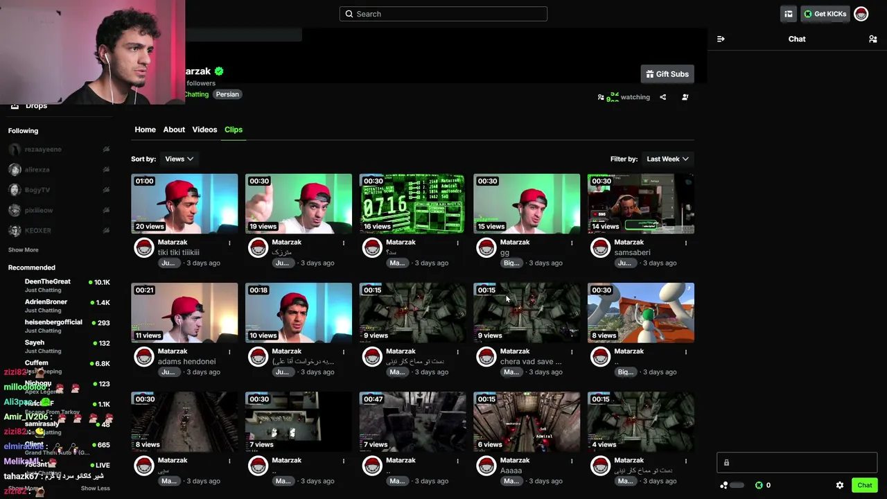Click the Search input field

click(x=443, y=14)
